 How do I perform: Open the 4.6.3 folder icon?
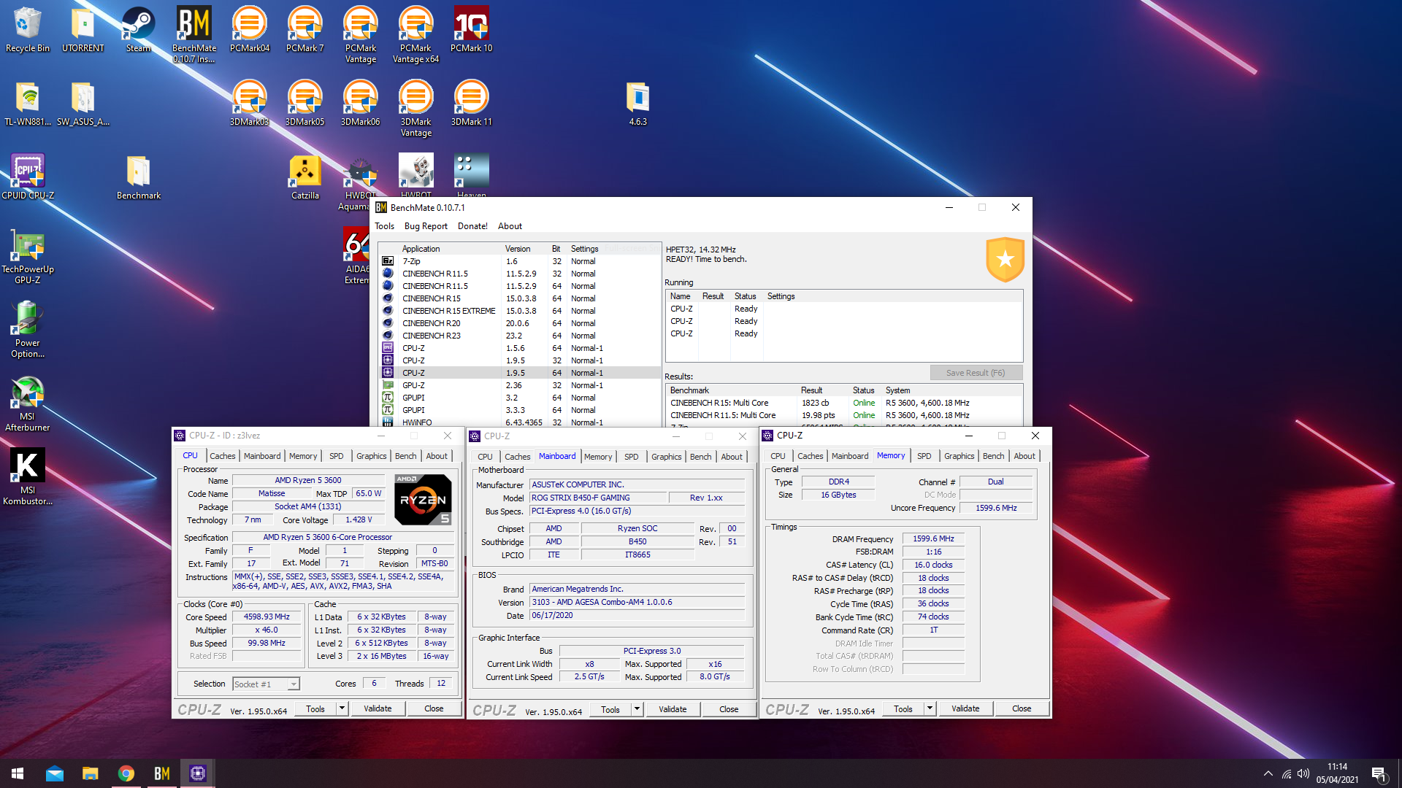coord(637,103)
